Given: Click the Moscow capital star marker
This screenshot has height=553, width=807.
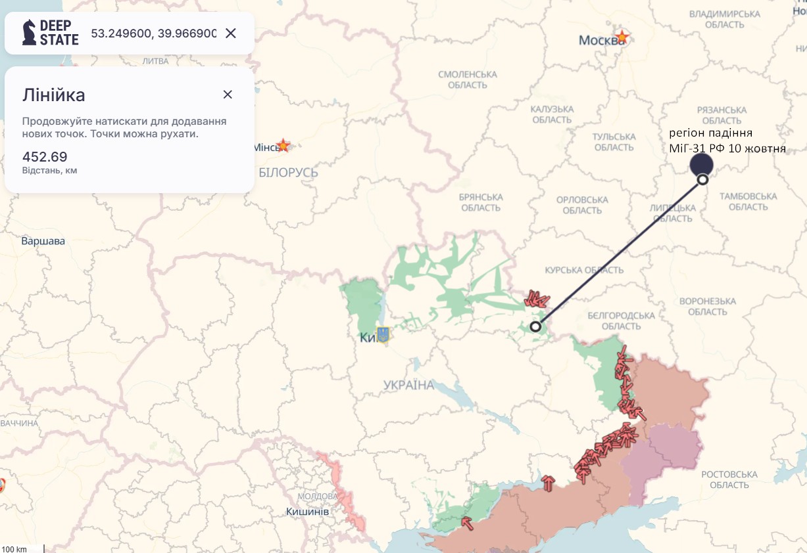Looking at the screenshot, I should tap(621, 37).
